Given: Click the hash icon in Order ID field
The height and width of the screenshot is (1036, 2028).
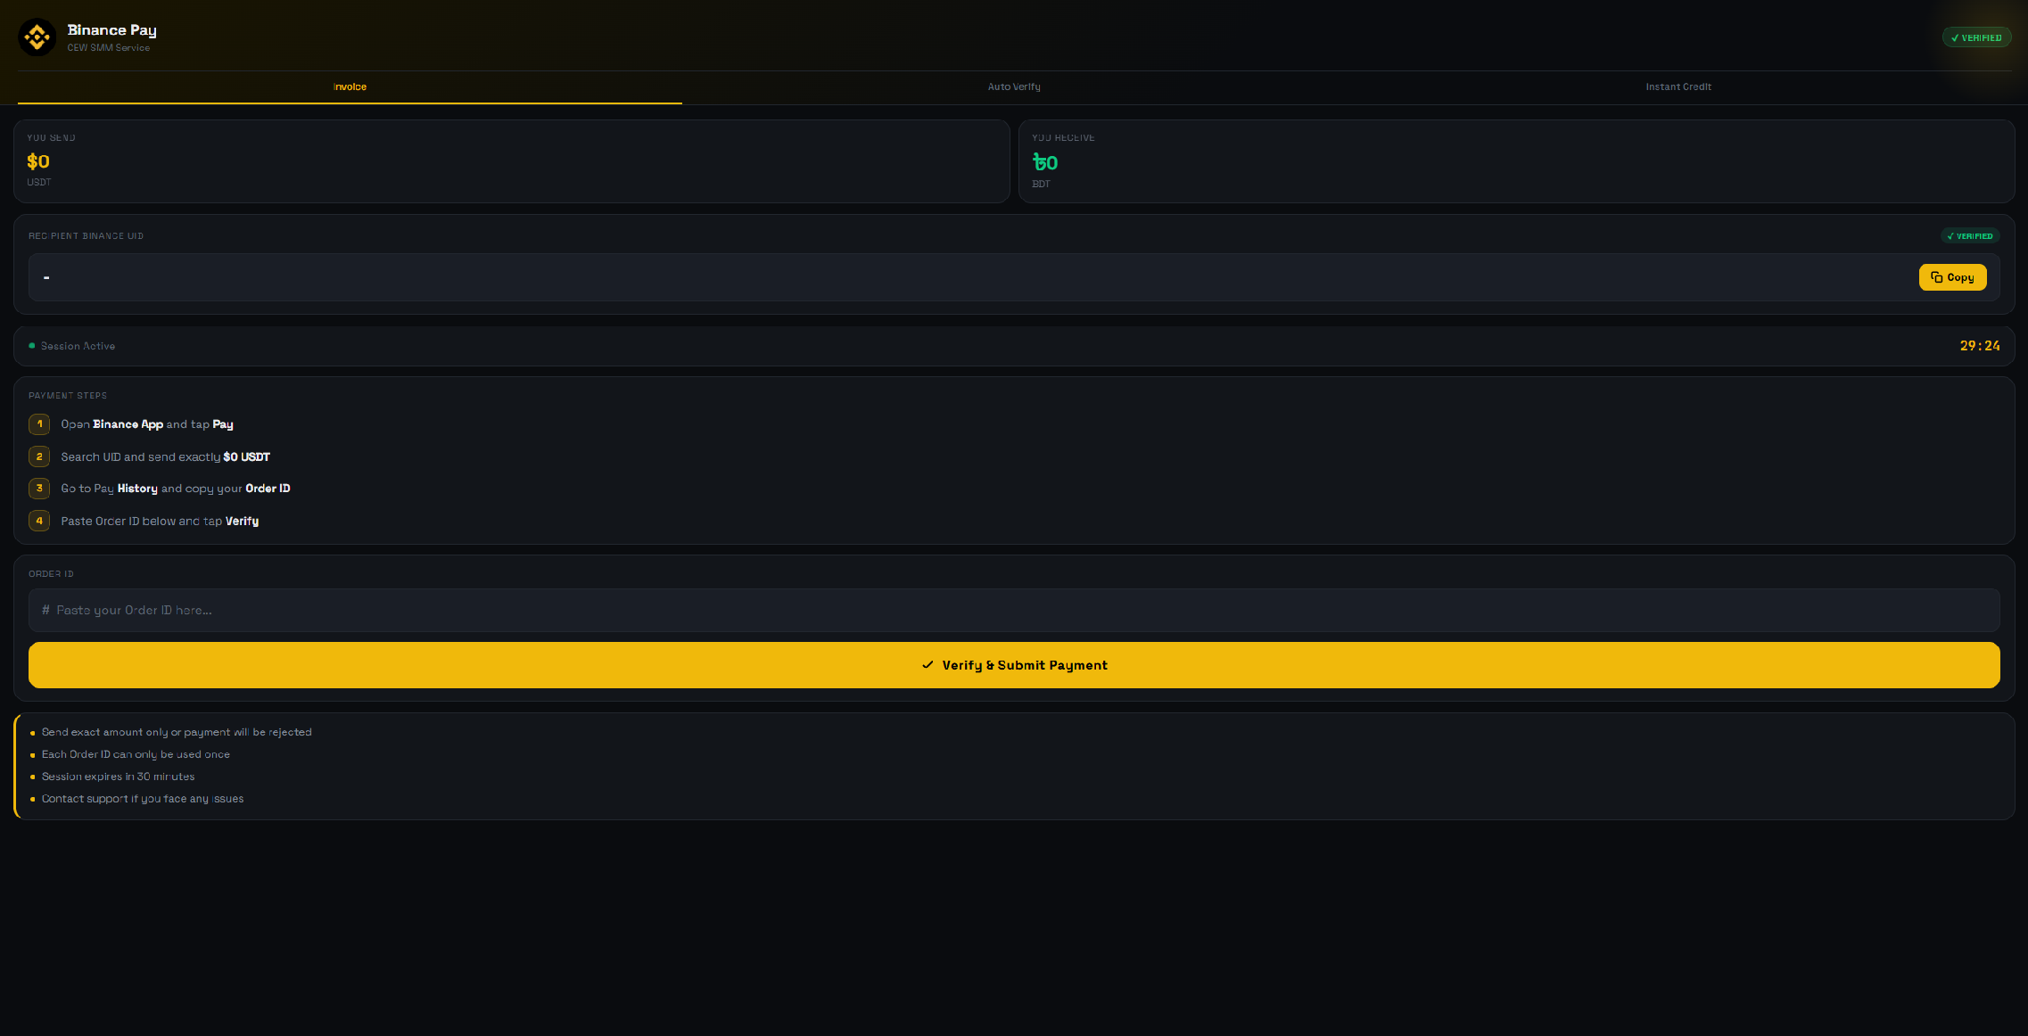Looking at the screenshot, I should [x=45, y=611].
